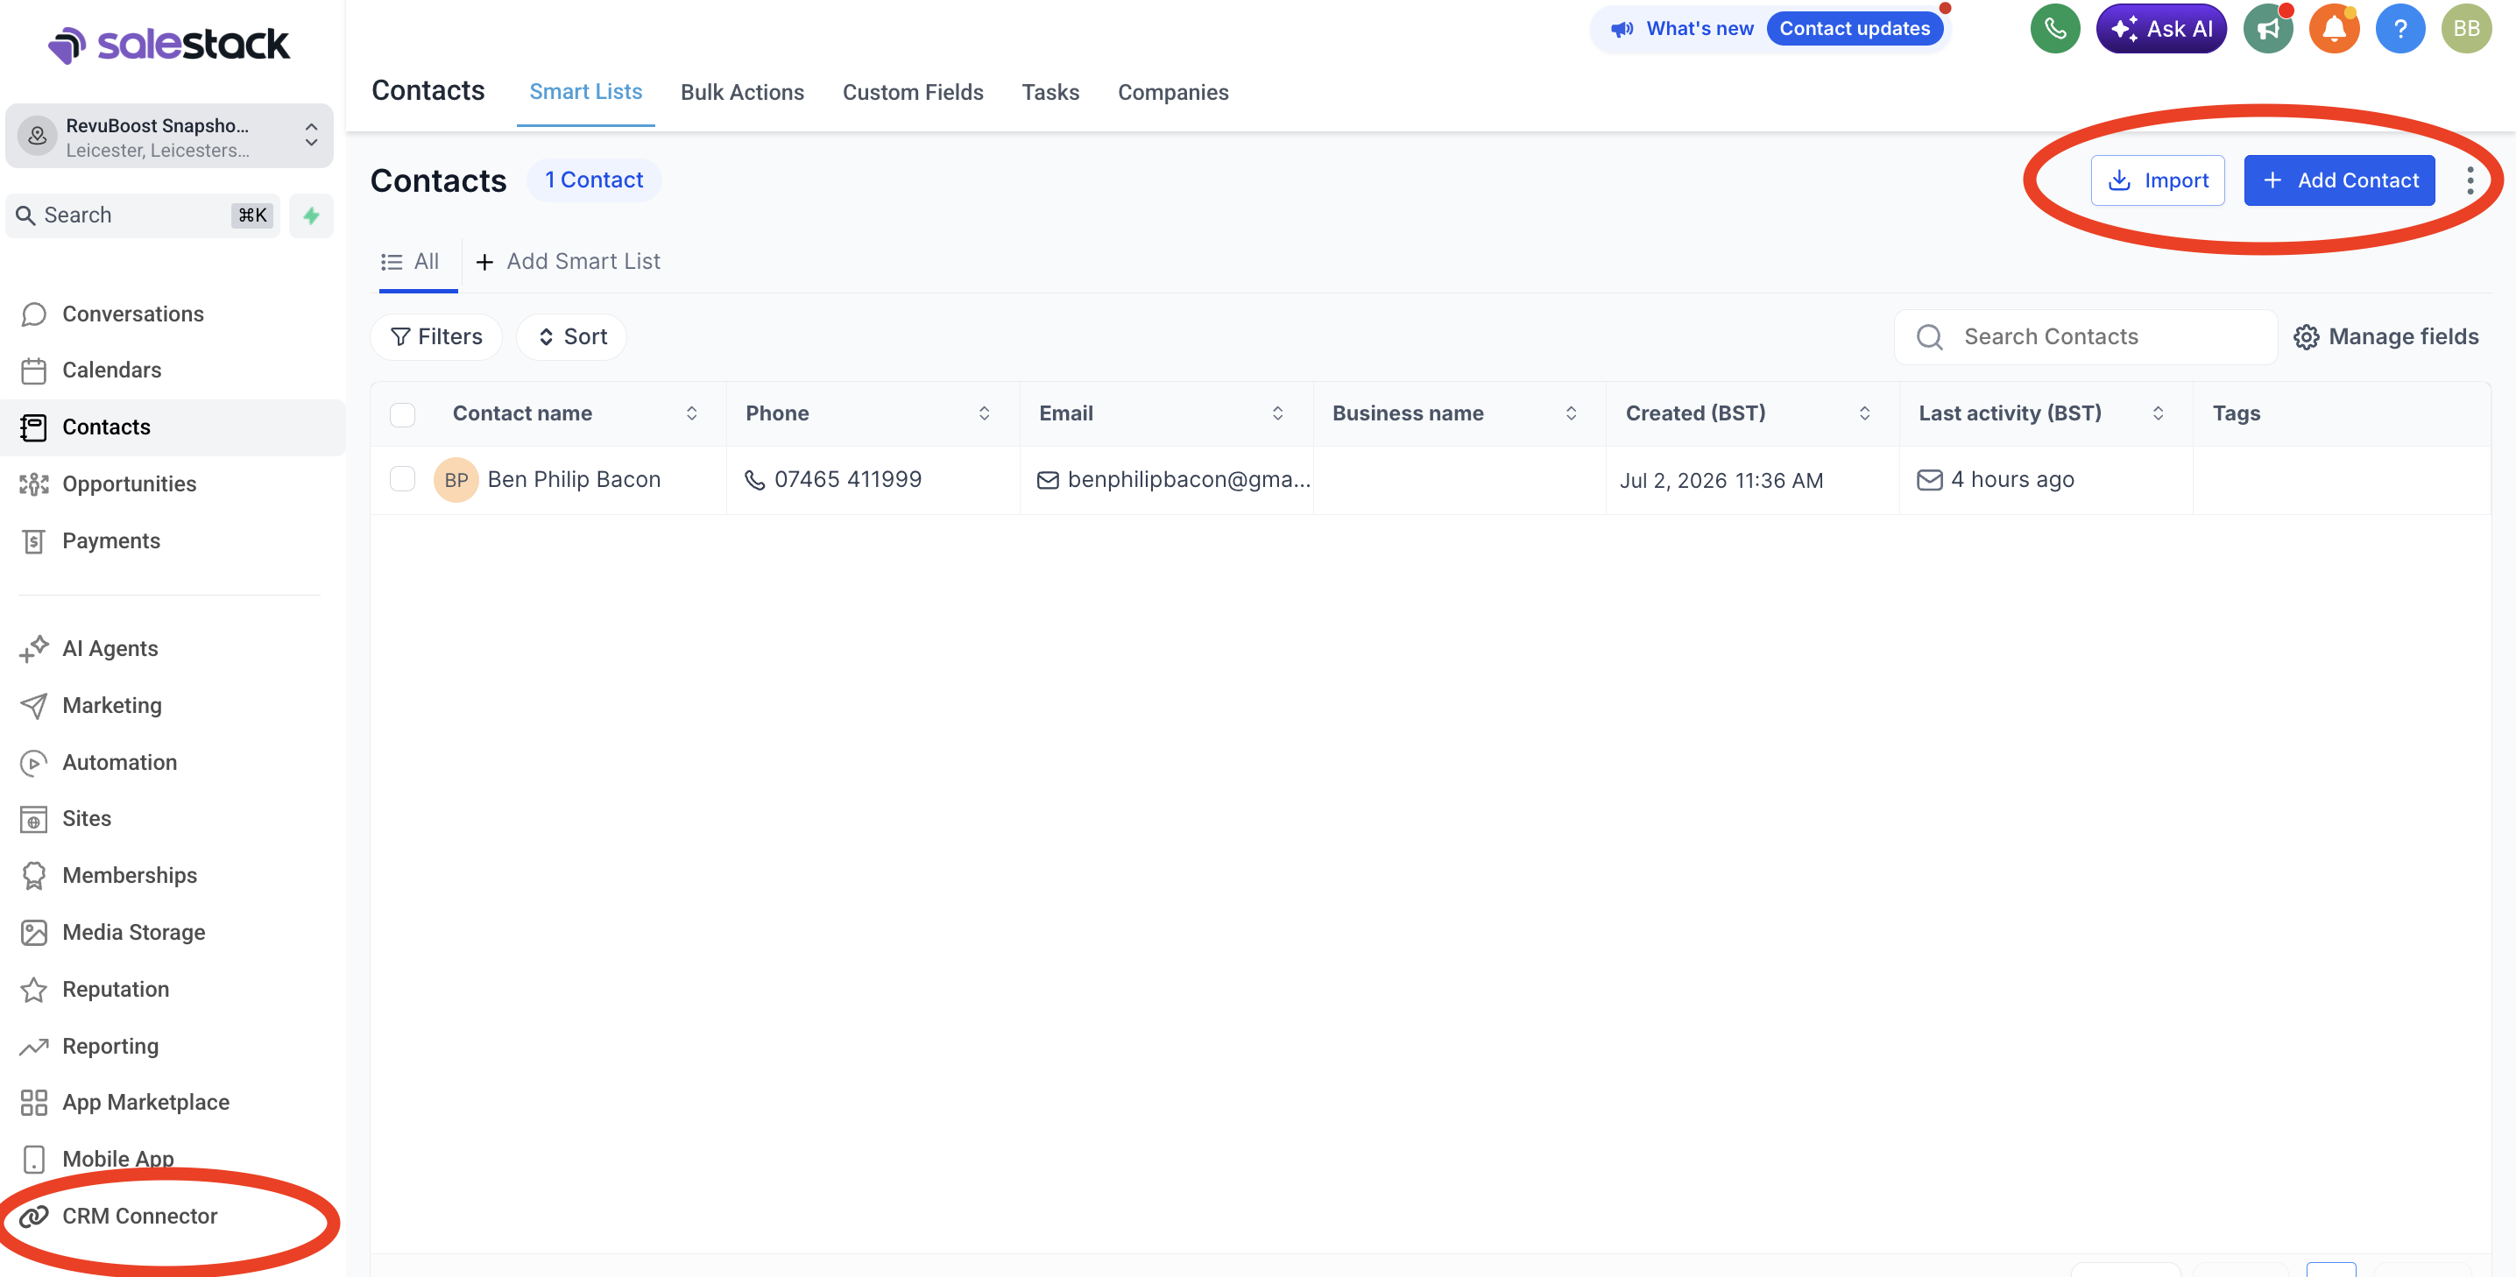
Task: Switch to the Bulk Actions tab
Action: pyautogui.click(x=742, y=93)
